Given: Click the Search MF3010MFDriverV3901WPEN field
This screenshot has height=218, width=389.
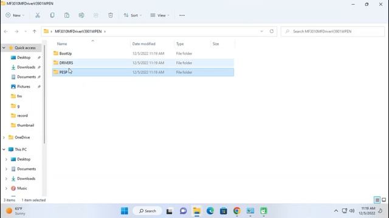Looking at the screenshot, I should (x=332, y=31).
